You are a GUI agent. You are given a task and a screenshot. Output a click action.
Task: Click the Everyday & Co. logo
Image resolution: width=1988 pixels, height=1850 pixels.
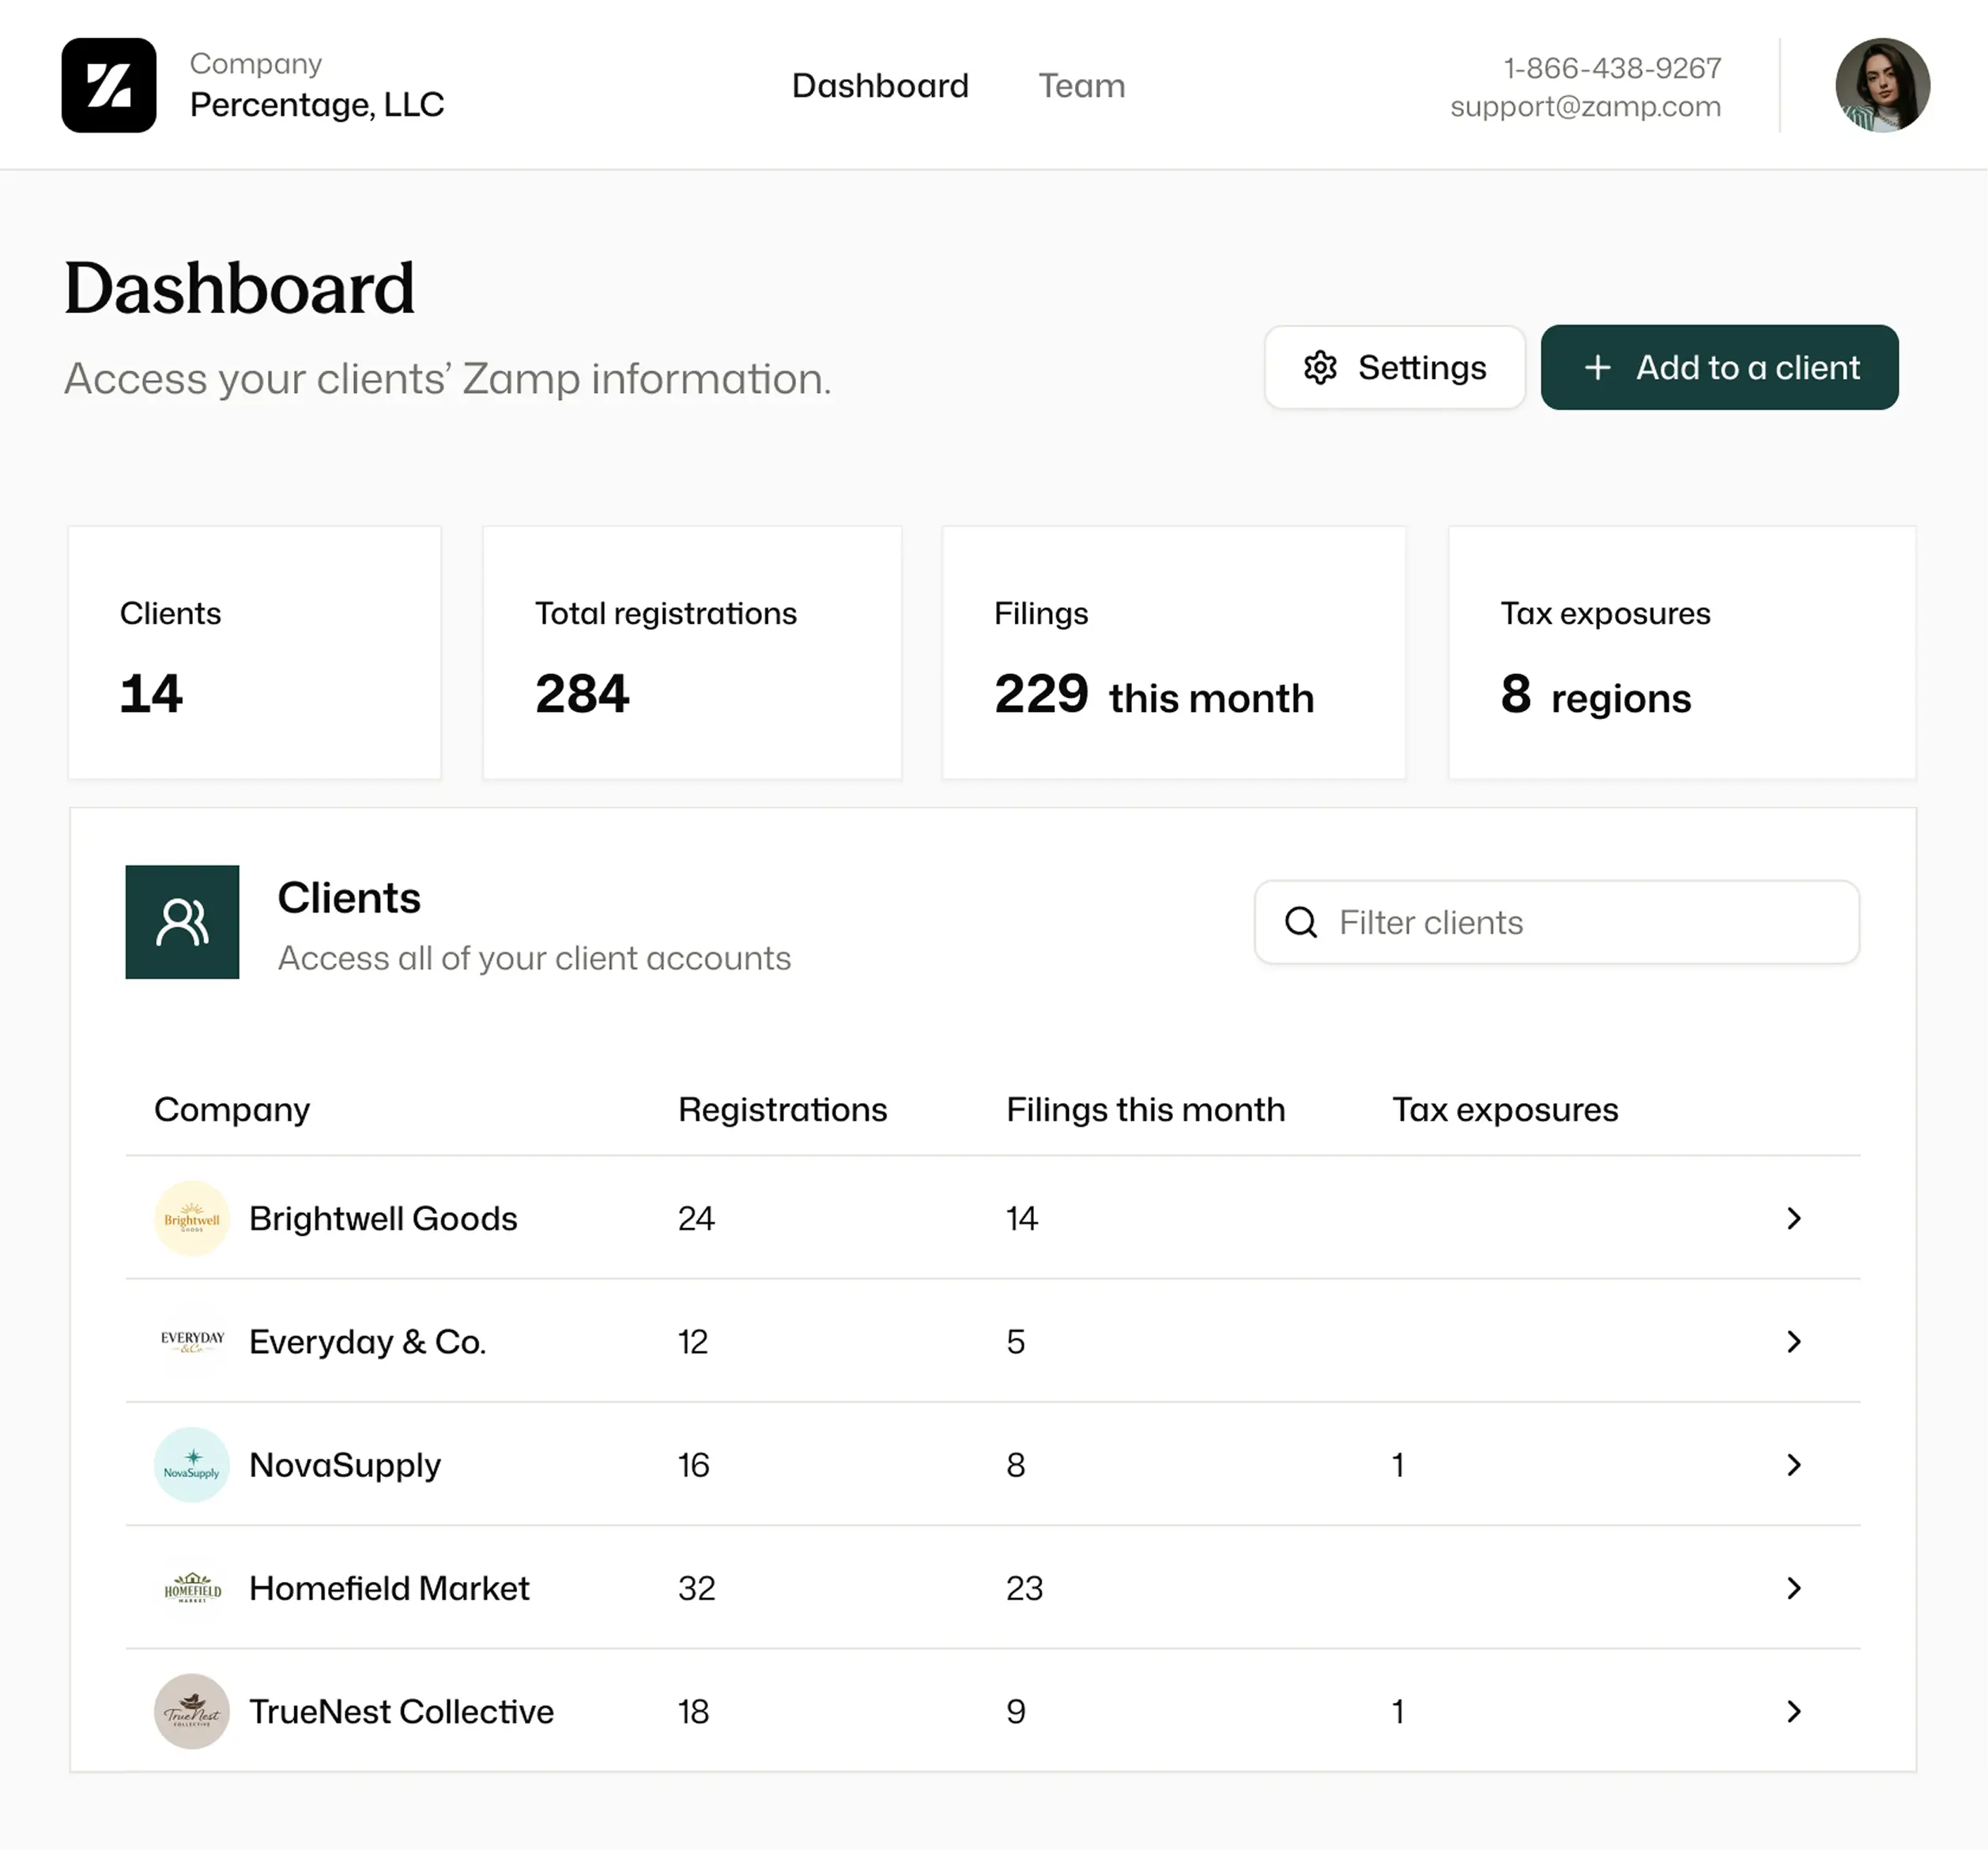(x=191, y=1341)
